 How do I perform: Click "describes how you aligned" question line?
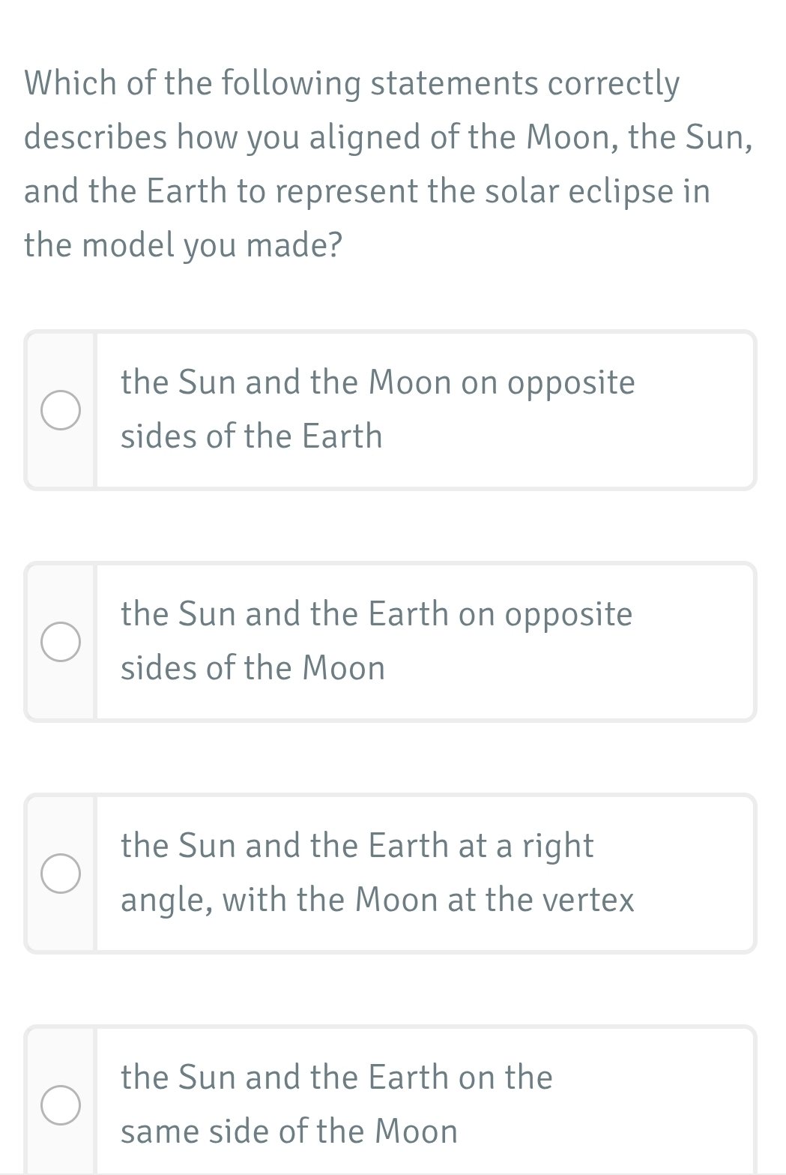(x=387, y=137)
